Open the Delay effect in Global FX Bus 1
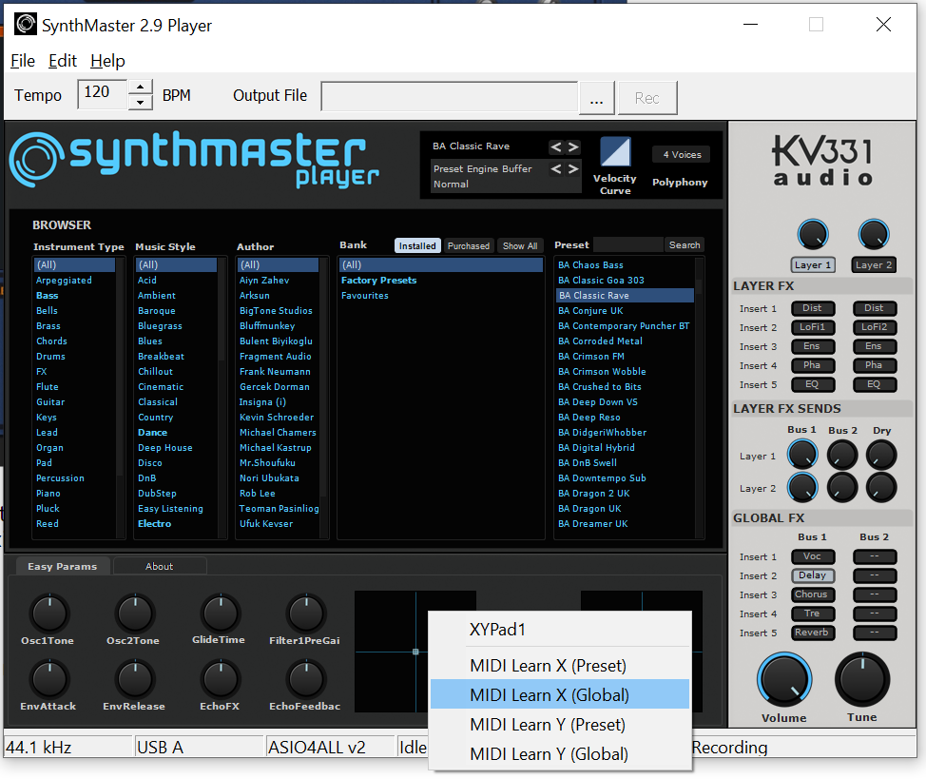The height and width of the screenshot is (779, 926). point(813,575)
